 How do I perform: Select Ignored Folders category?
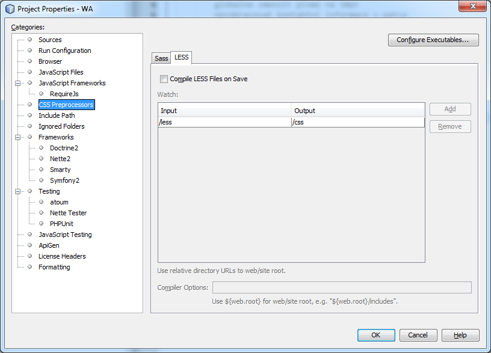[61, 126]
